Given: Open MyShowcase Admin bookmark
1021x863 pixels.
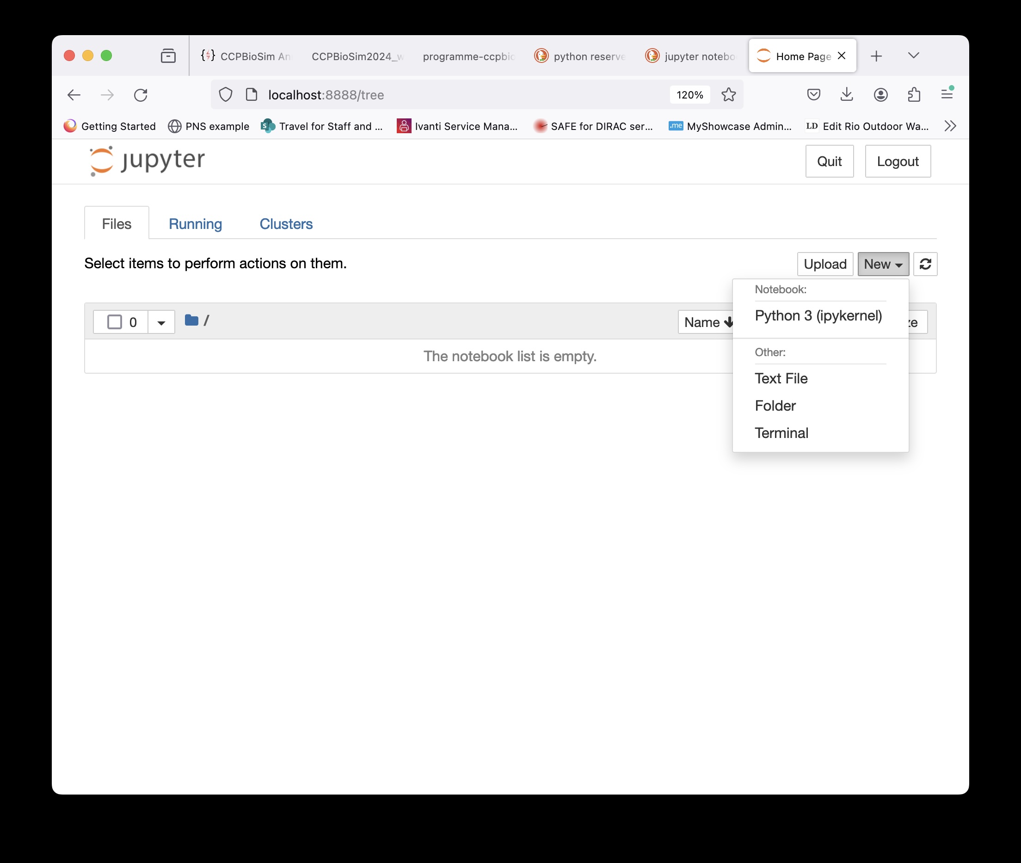Looking at the screenshot, I should 730,126.
